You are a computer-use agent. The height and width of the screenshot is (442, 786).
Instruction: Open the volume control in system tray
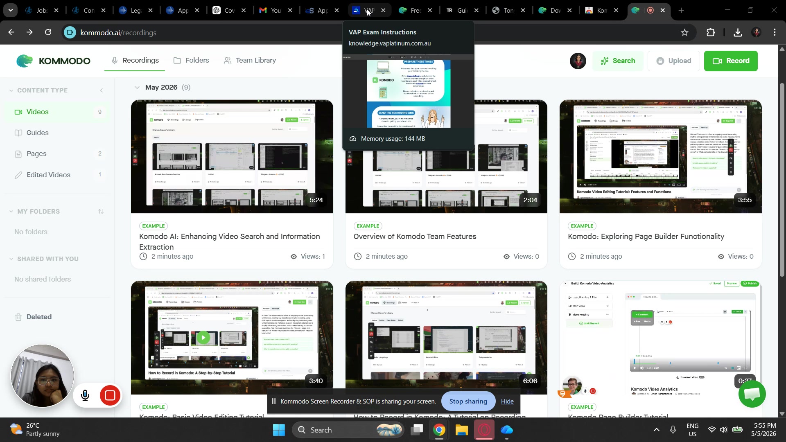[724, 430]
